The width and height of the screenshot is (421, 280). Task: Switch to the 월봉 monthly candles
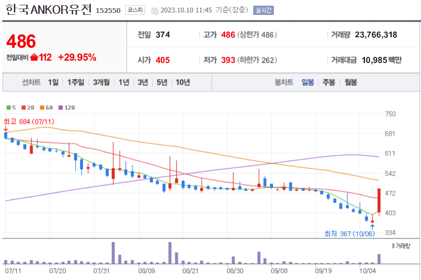pyautogui.click(x=351, y=82)
